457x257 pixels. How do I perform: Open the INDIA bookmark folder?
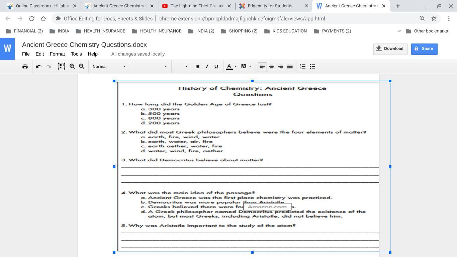click(x=59, y=31)
